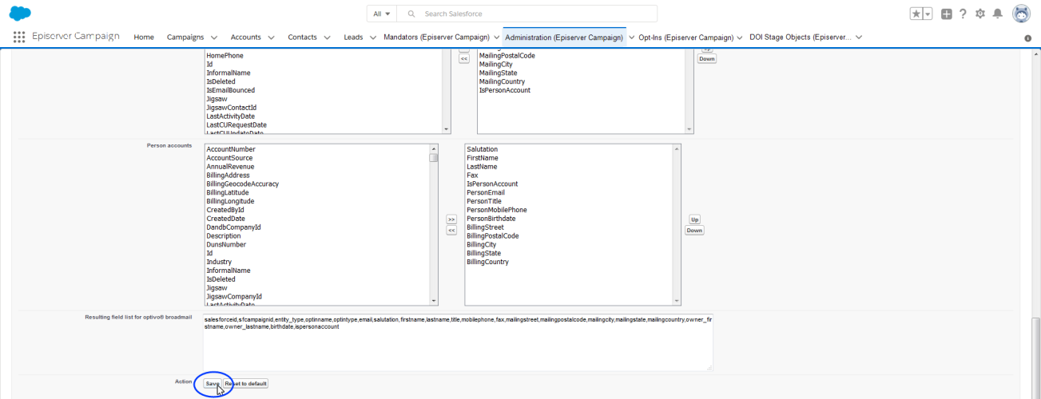Select PersonEmail in the selected list
Image resolution: width=1041 pixels, height=399 pixels.
(x=486, y=192)
